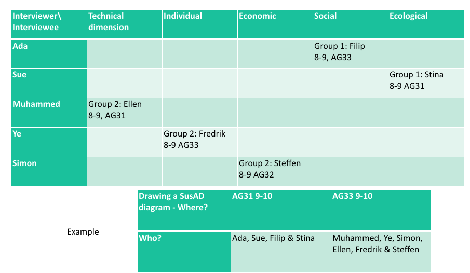
Task: Select the Individual column header
Action: [x=200, y=24]
